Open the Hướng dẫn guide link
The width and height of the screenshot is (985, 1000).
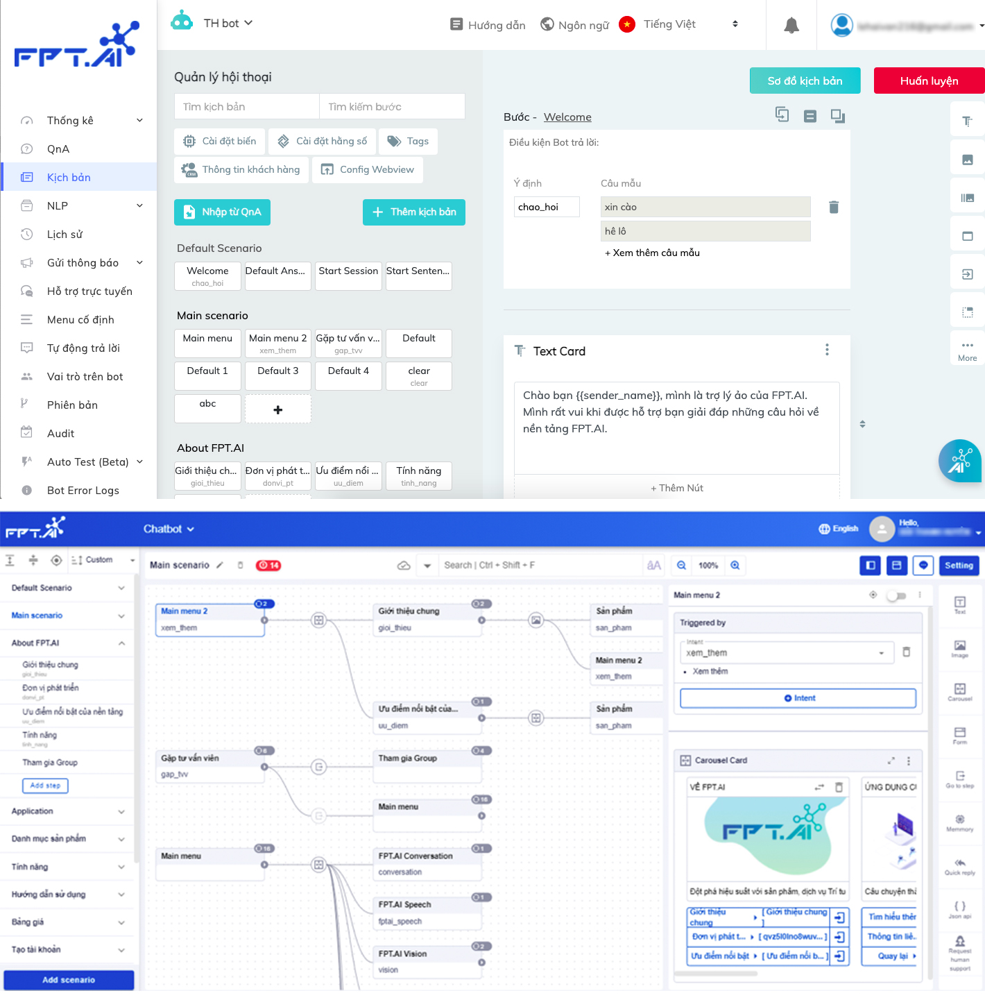click(488, 25)
